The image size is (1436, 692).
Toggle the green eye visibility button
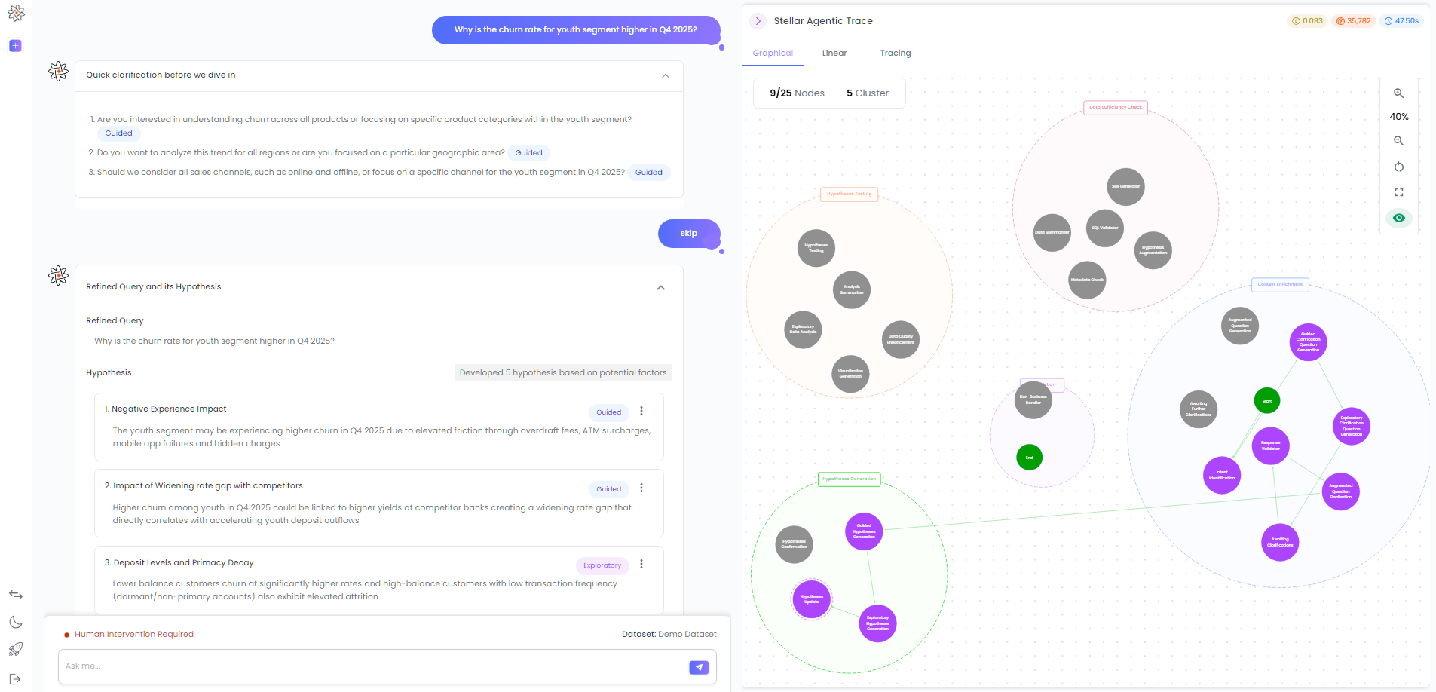click(x=1399, y=218)
